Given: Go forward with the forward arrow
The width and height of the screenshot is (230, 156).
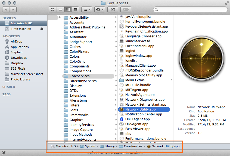Looking at the screenshot, I should click(x=13, y=10).
